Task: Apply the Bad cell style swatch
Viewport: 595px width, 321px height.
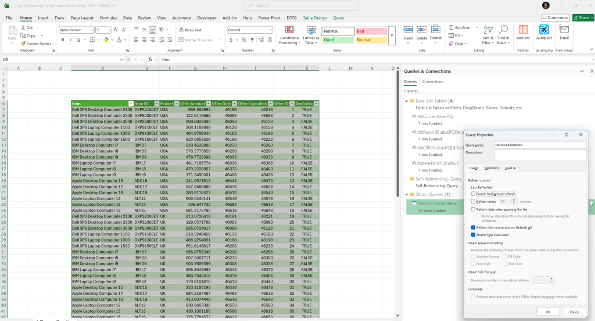Action: coord(371,31)
